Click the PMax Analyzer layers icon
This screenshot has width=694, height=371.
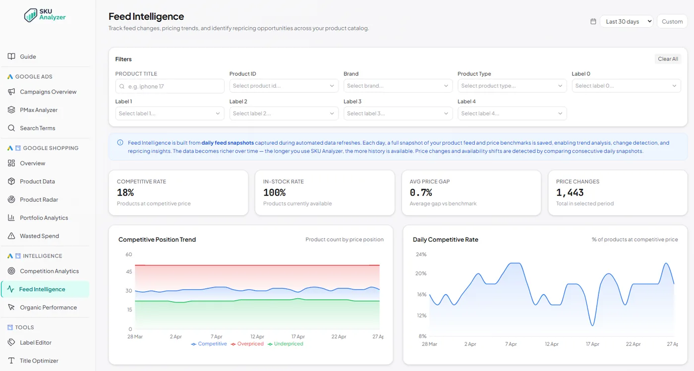click(11, 110)
